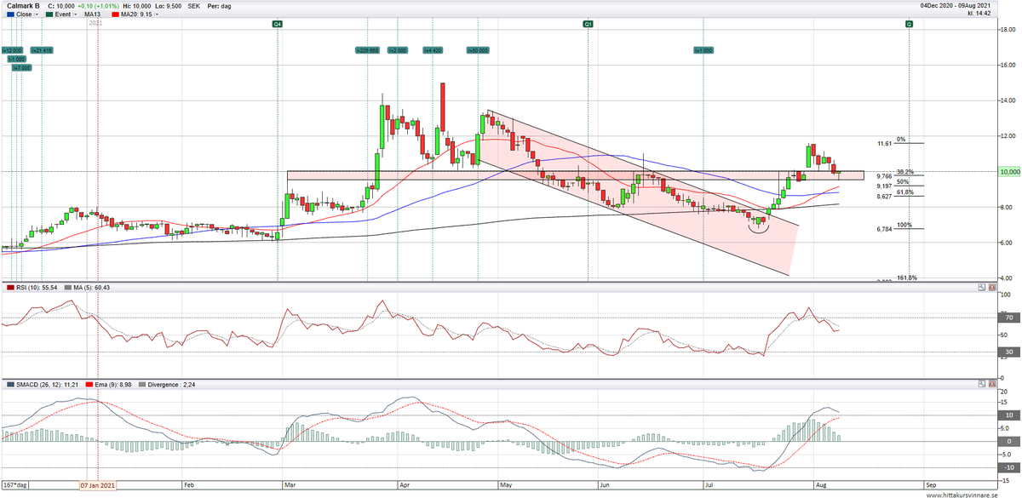1022x498 pixels.
Task: Click the Sep month axis label
Action: pos(932,484)
